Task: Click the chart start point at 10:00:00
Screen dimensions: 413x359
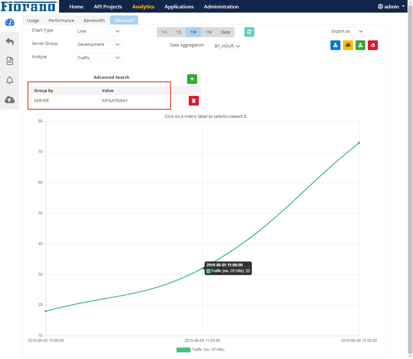Action: 46,311
